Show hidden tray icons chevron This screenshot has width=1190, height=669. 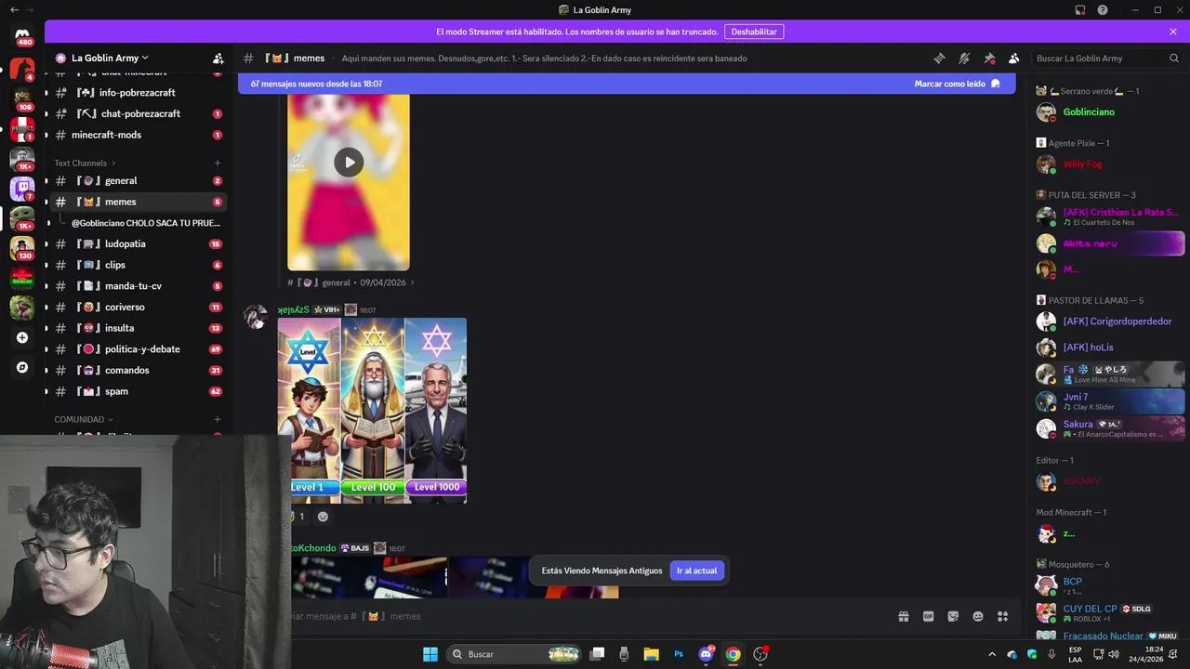991,654
